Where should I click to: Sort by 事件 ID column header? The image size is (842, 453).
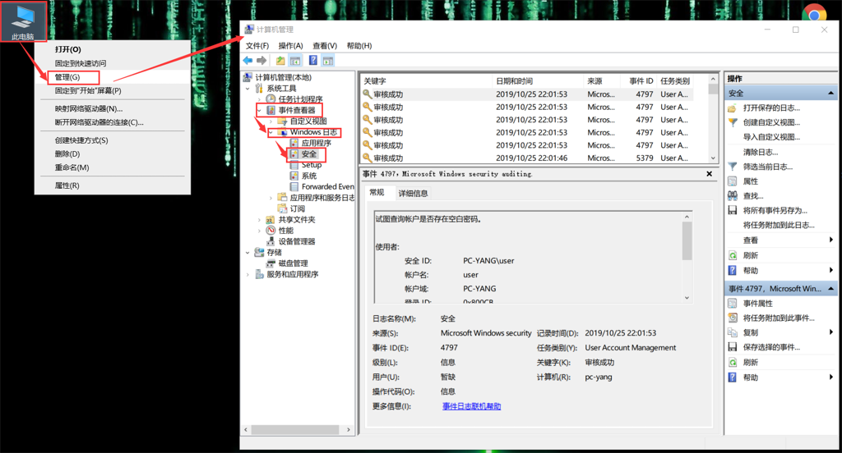(x=641, y=81)
